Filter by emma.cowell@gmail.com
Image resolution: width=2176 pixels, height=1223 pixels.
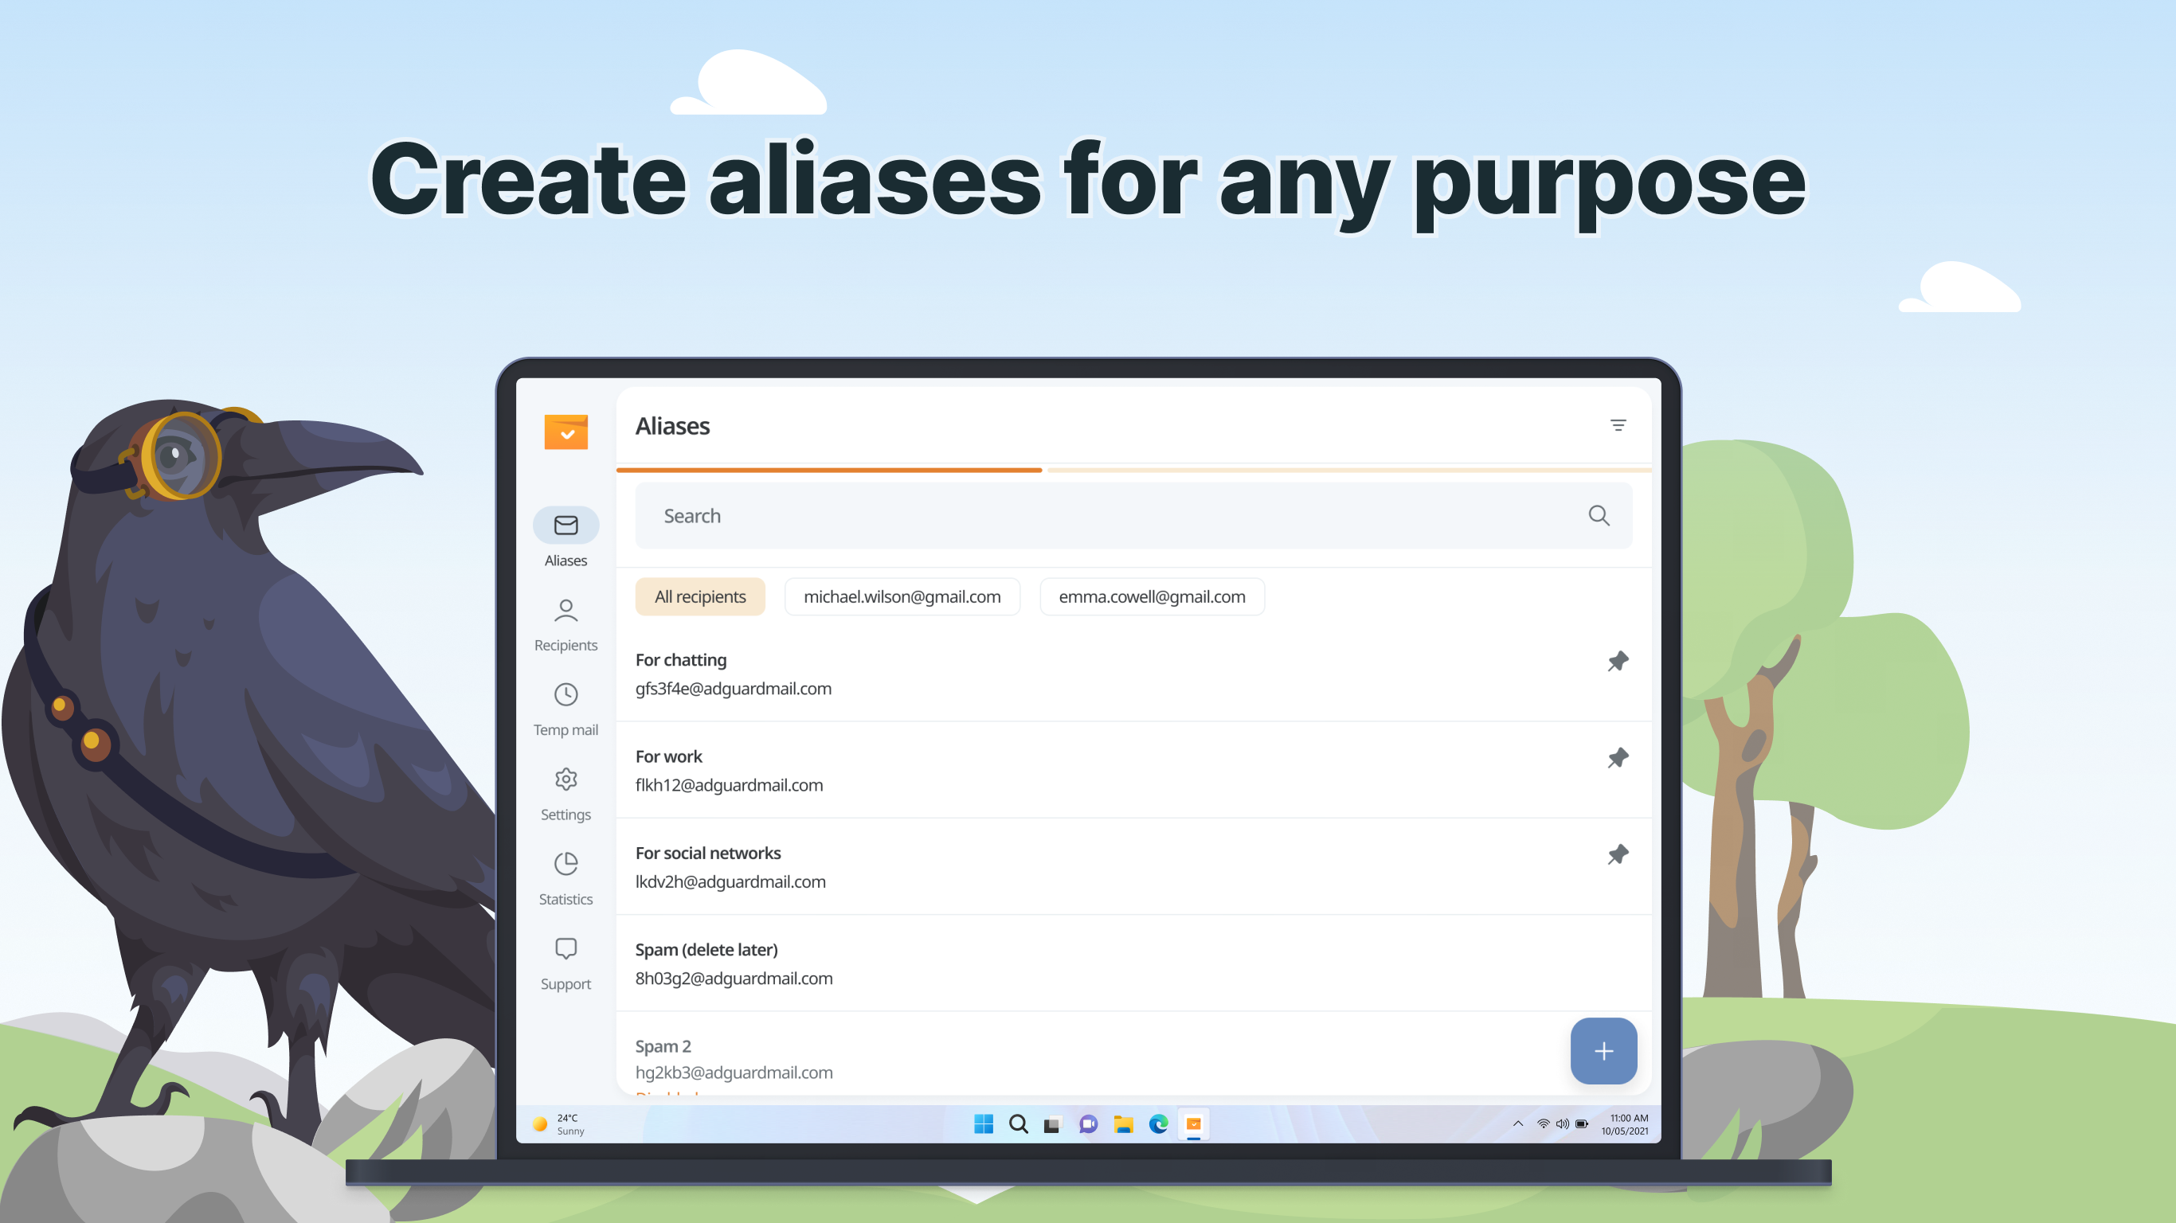[1152, 596]
